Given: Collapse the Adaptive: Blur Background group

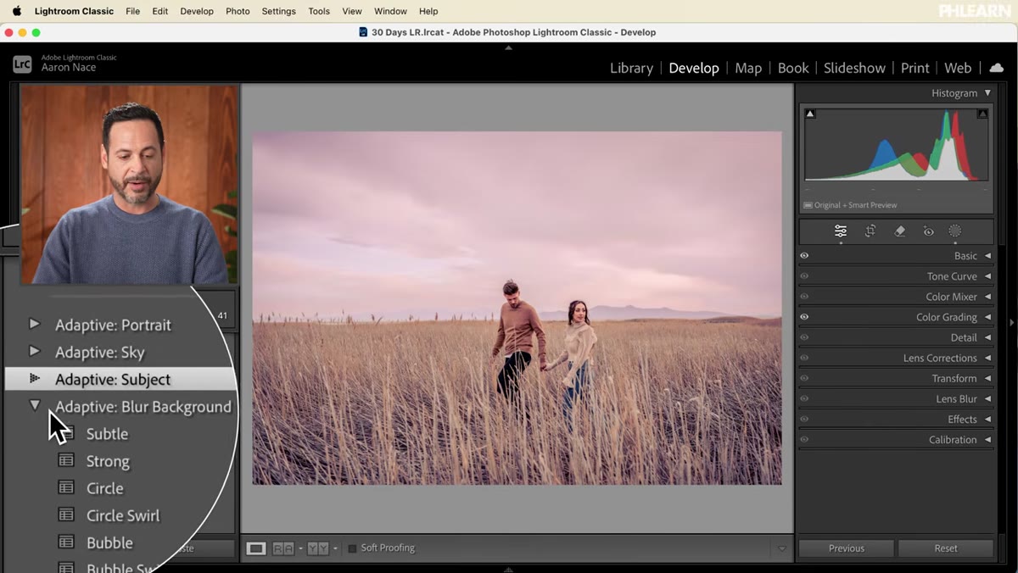Looking at the screenshot, I should coord(35,405).
